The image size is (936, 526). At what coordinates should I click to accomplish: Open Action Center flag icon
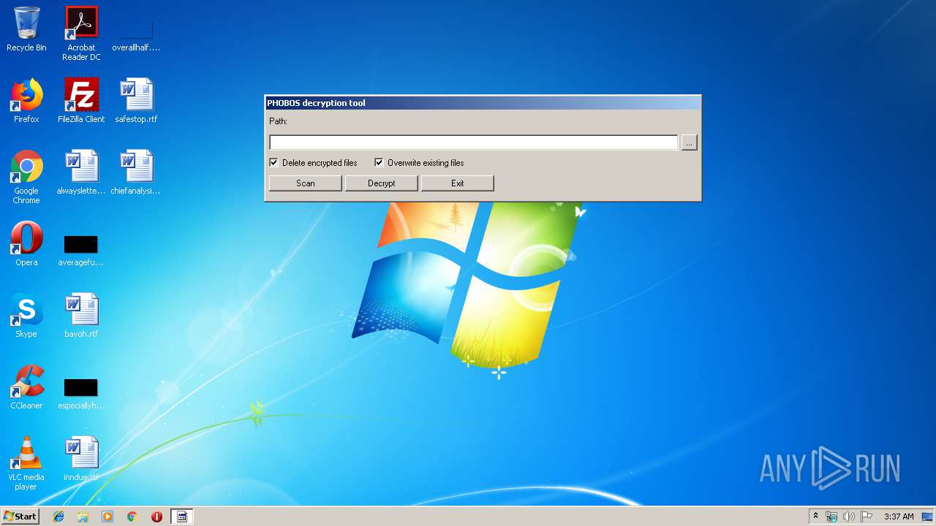pyautogui.click(x=867, y=517)
